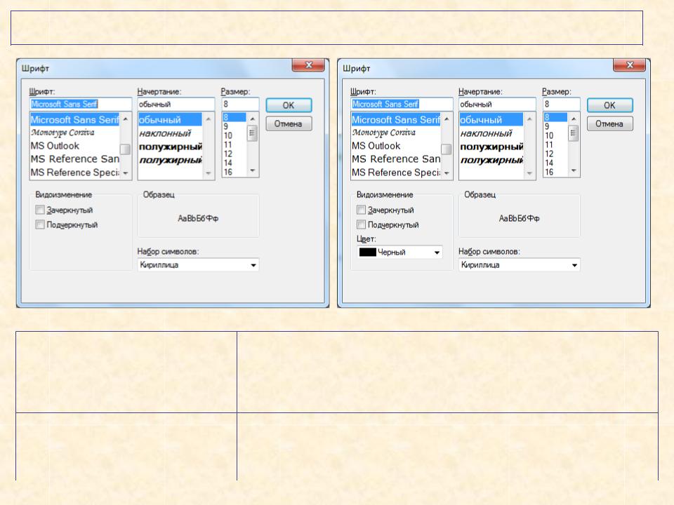Close the left Шрифт dialog window
674x505 pixels.
tap(308, 65)
